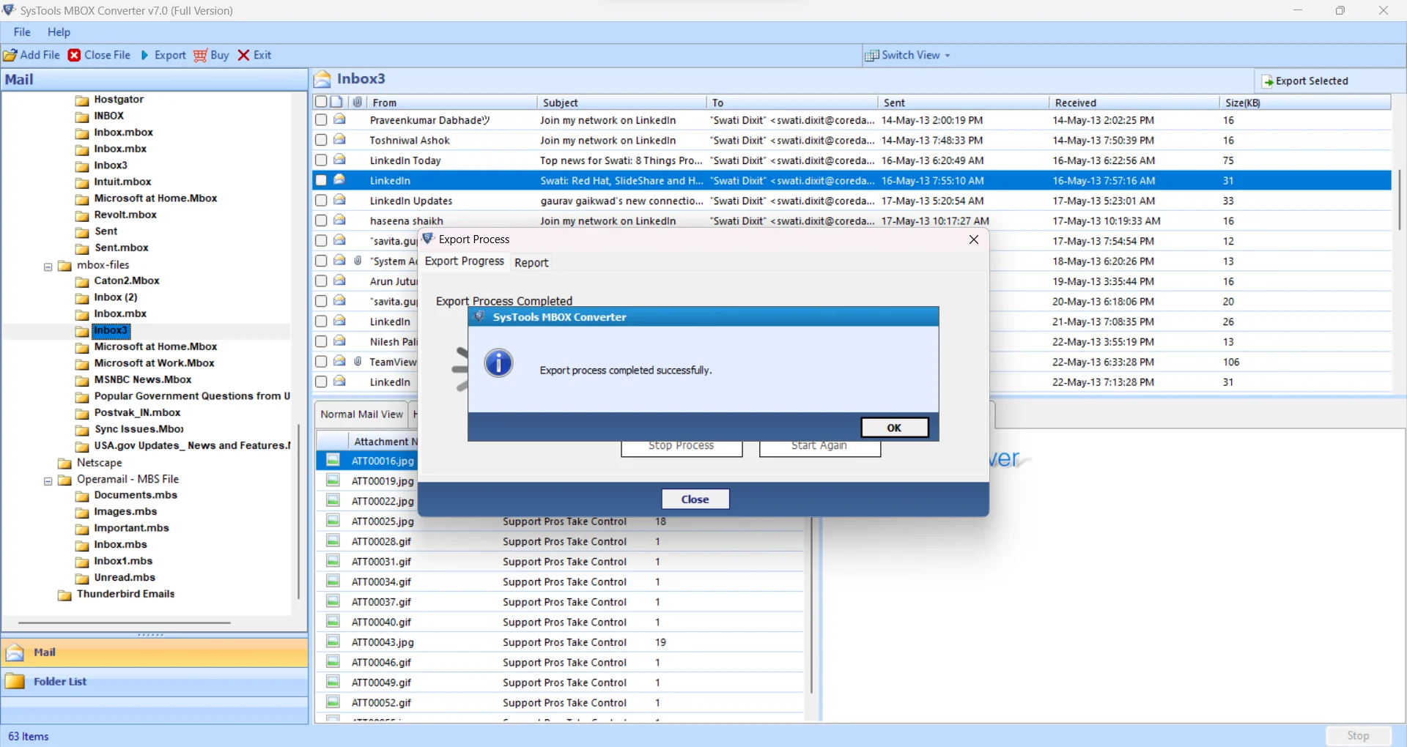Check the LinkedIn Updates email checkbox
Viewport: 1407px width, 747px height.
(x=321, y=201)
